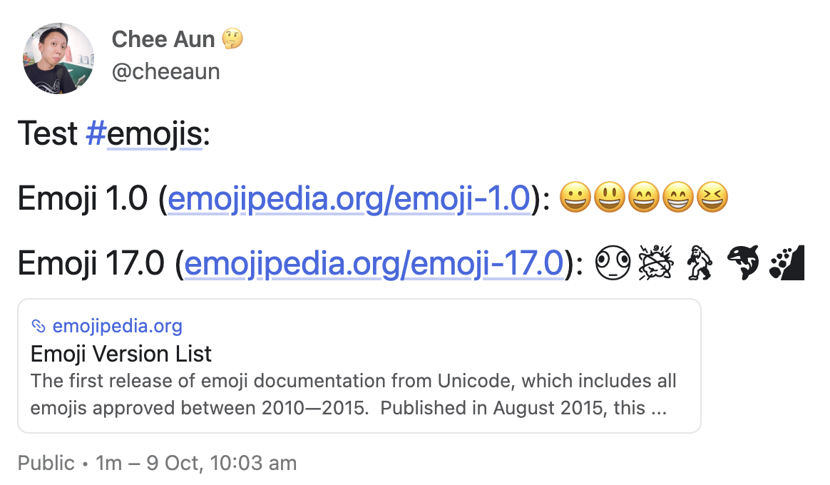Follow the emojipedia.org/emoji-1.0 link
Viewport: 830px width, 485px height.
tap(349, 198)
